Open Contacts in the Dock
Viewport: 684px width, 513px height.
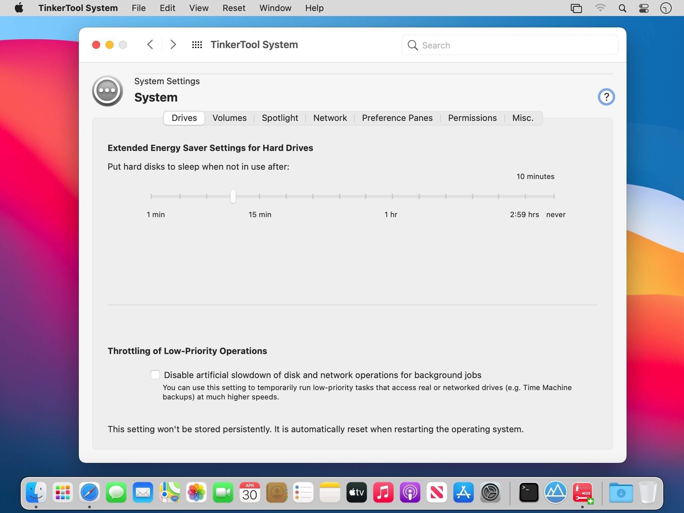click(277, 492)
